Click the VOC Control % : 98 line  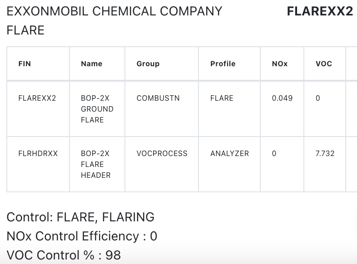point(64,255)
